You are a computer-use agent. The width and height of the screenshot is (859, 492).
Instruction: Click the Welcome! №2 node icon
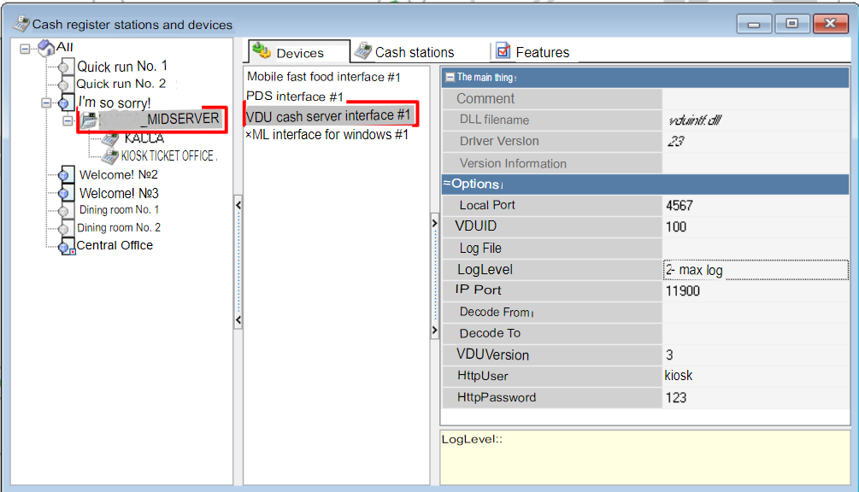pyautogui.click(x=64, y=175)
